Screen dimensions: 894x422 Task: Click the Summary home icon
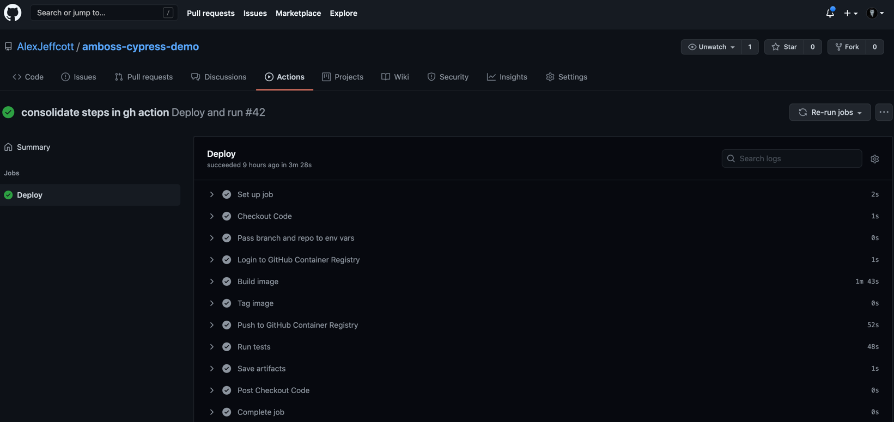[8, 147]
